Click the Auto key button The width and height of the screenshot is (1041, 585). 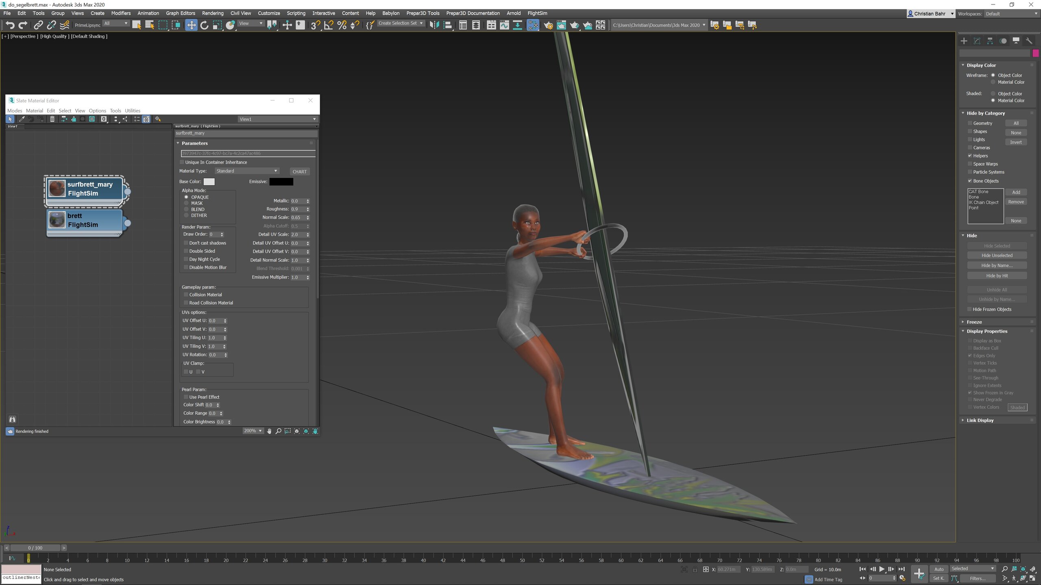(939, 569)
